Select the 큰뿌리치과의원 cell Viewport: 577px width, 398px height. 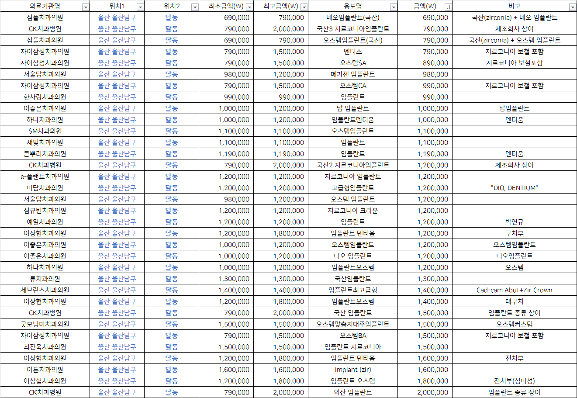(x=45, y=154)
